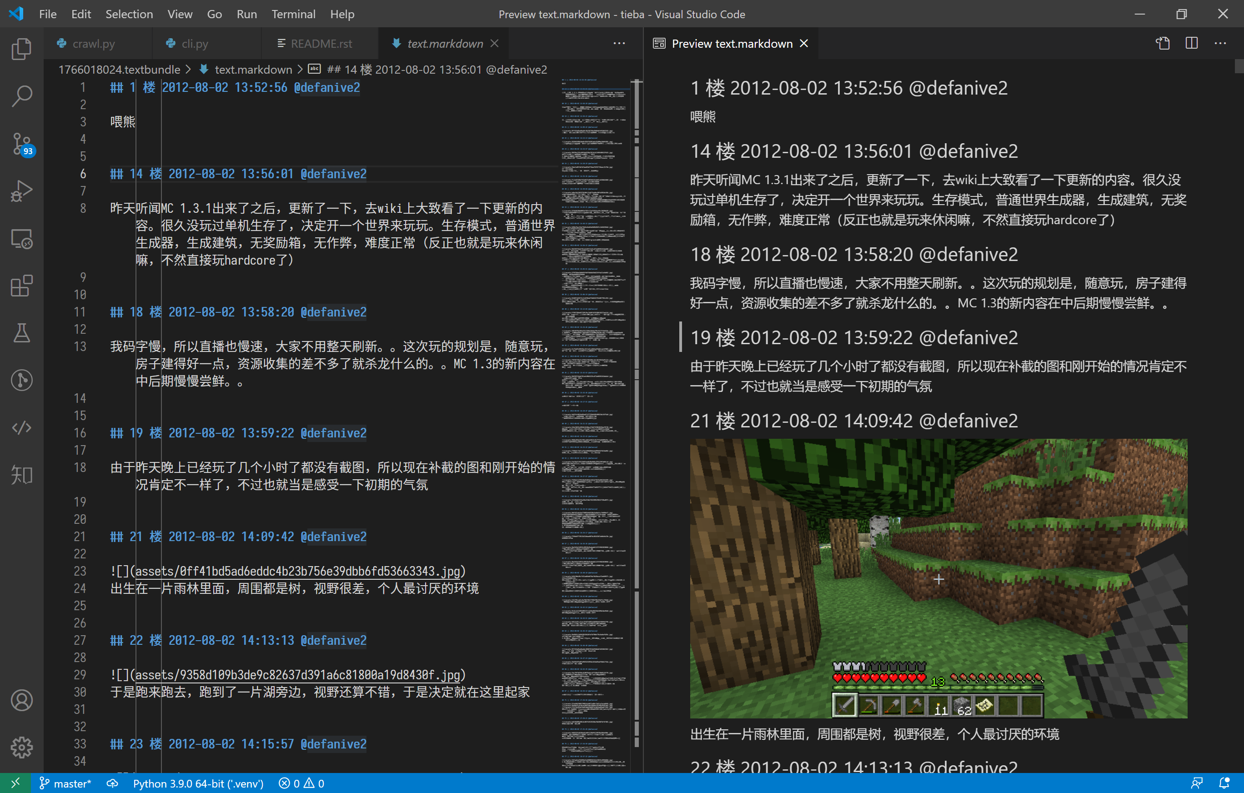1244x793 pixels.
Task: Split the preview editor to the right
Action: tap(1191, 43)
